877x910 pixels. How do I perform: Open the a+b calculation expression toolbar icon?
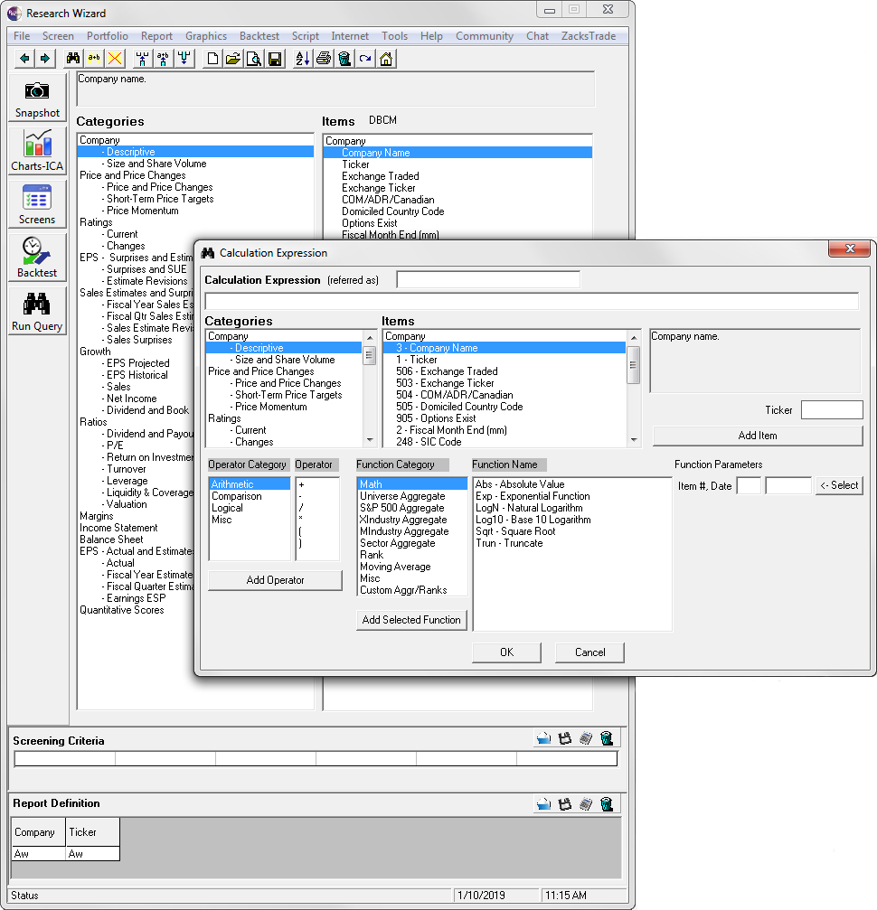coord(94,59)
